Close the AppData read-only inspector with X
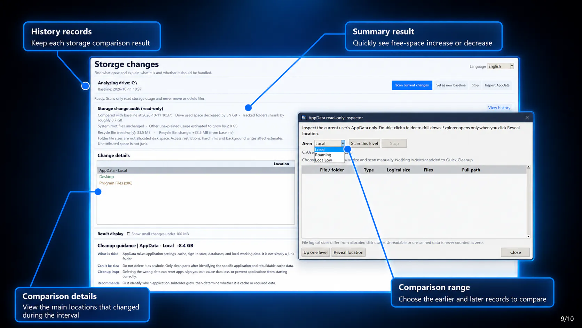 (x=527, y=118)
